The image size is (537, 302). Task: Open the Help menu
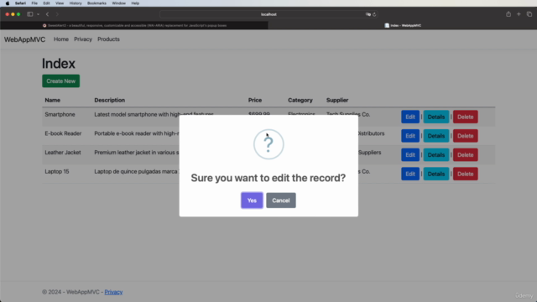coord(135,3)
